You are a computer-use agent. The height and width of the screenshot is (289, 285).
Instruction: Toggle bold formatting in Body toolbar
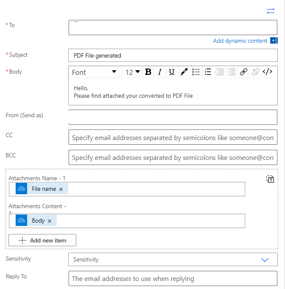(x=148, y=72)
